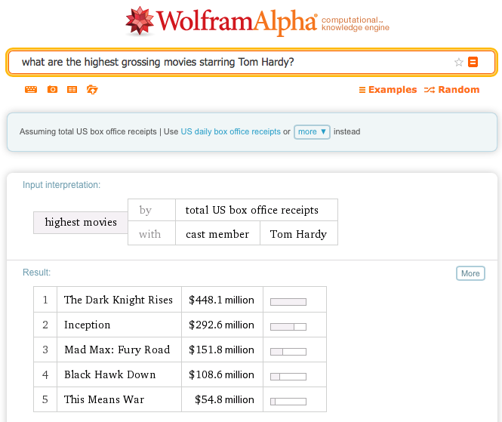The image size is (502, 422).
Task: Click the Tom Hardy cast member cell
Action: pyautogui.click(x=298, y=234)
